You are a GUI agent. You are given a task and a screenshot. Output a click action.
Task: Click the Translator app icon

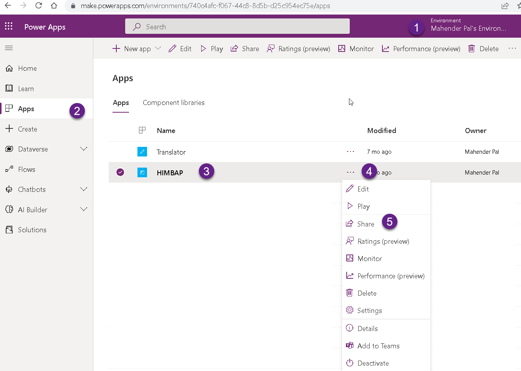142,152
